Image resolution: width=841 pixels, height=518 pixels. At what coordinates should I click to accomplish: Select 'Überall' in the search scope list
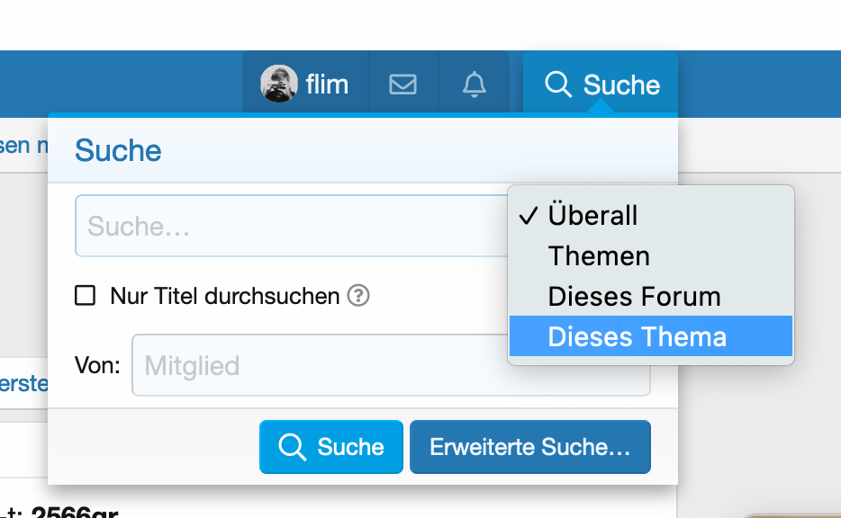click(x=592, y=216)
